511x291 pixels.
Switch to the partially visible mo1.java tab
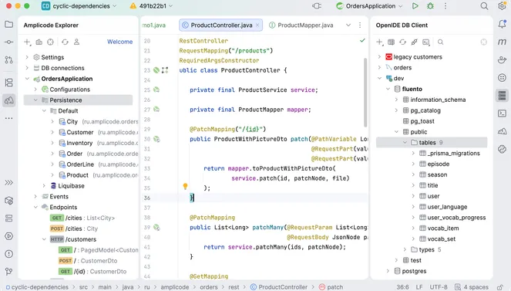pos(154,25)
